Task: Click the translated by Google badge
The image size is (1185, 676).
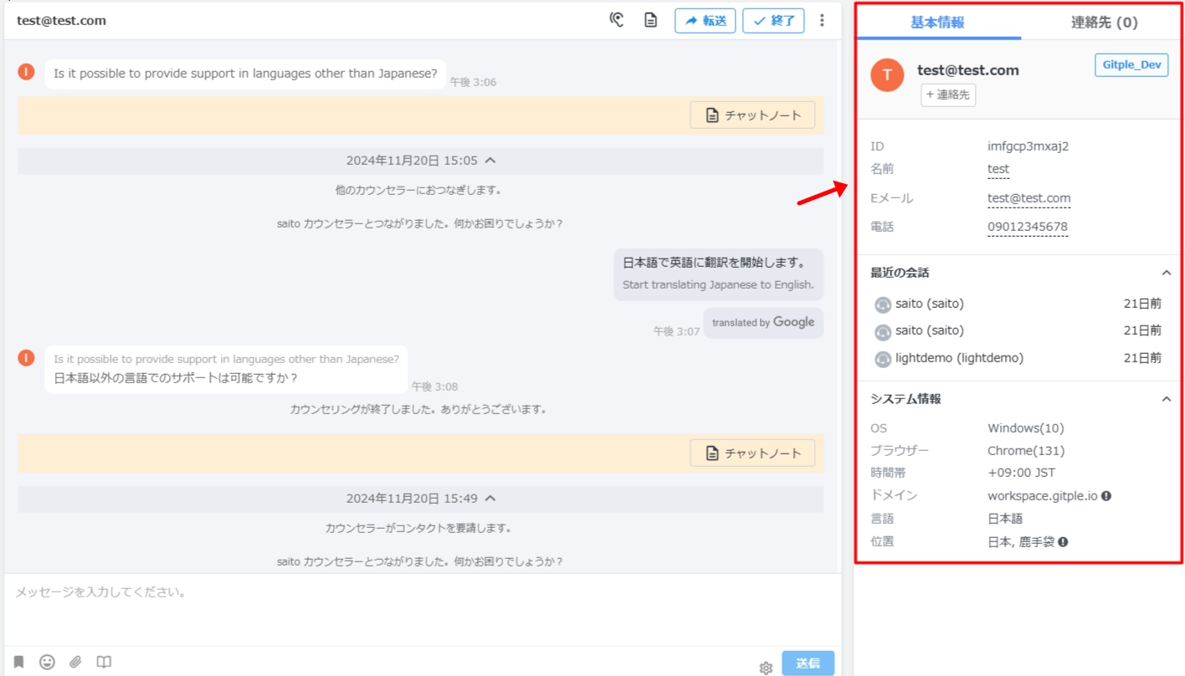Action: point(763,323)
